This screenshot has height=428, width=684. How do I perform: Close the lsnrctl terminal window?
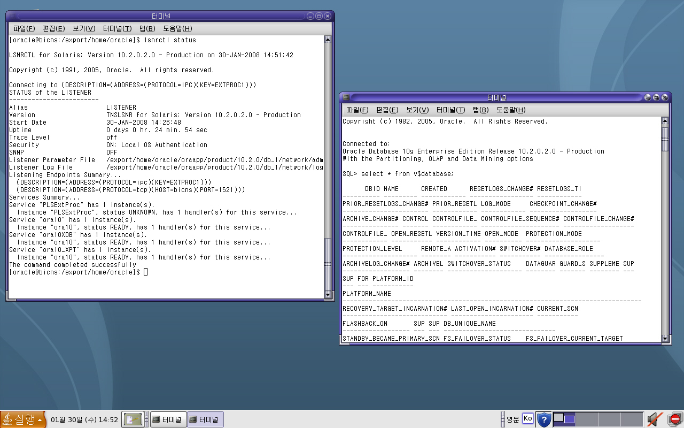pos(328,16)
